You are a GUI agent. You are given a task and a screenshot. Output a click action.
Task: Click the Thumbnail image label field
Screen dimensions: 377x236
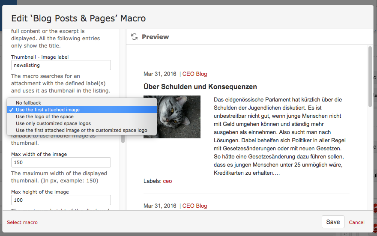click(61, 65)
